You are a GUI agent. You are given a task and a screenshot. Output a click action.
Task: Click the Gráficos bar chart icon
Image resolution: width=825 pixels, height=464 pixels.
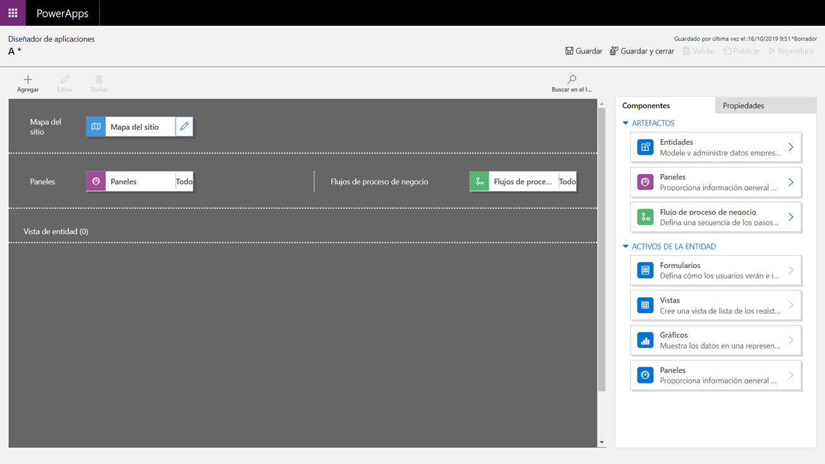pyautogui.click(x=645, y=340)
